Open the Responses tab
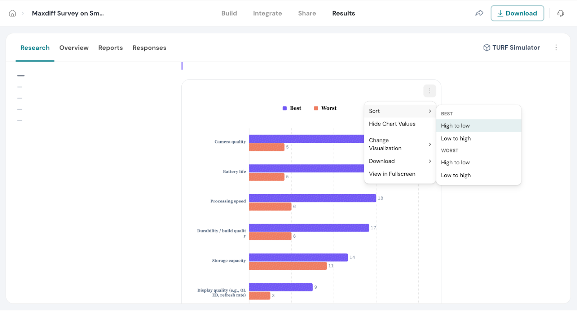Viewport: 577px width, 311px height. click(x=149, y=48)
